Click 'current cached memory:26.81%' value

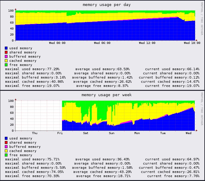[x=170, y=172]
